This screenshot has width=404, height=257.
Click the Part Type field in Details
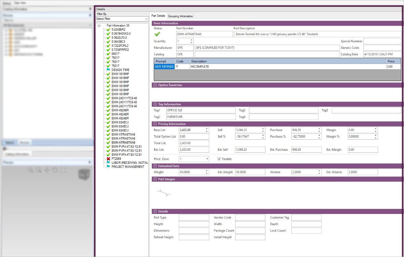(x=194, y=218)
